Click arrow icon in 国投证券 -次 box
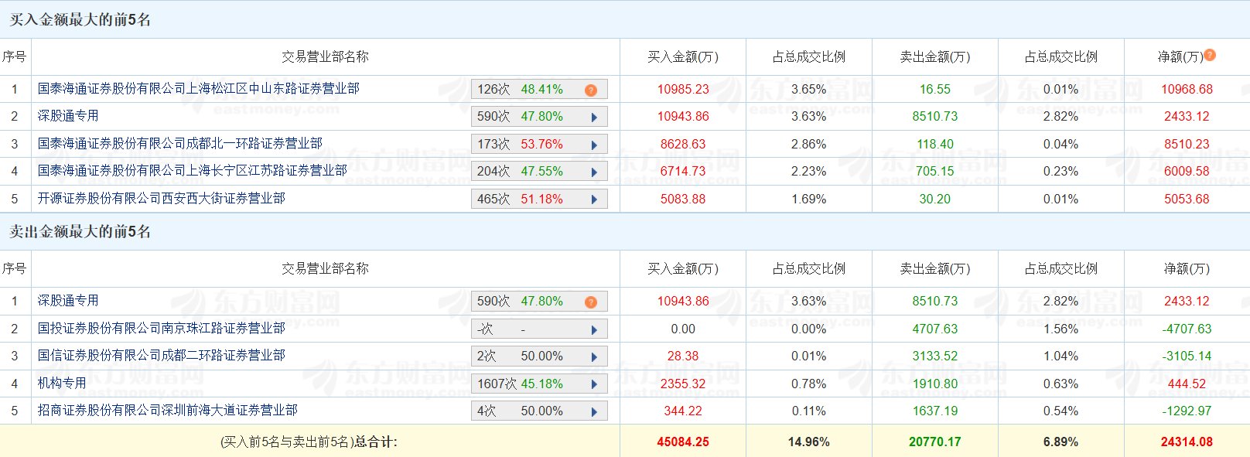This screenshot has width=1250, height=457. 594,330
